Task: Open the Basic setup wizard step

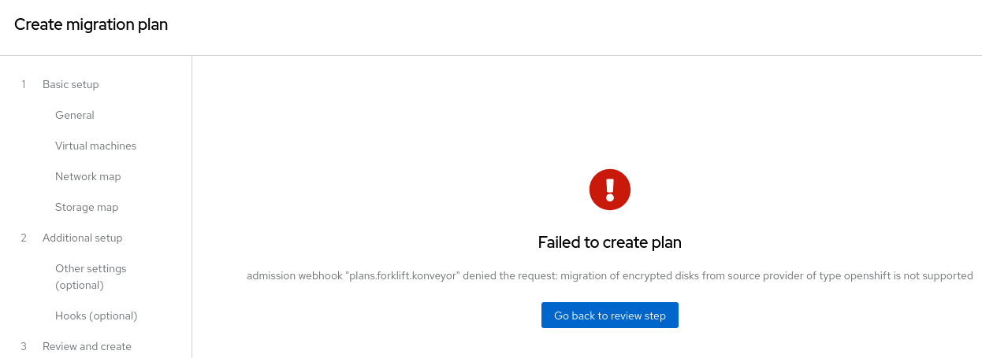Action: (x=71, y=84)
